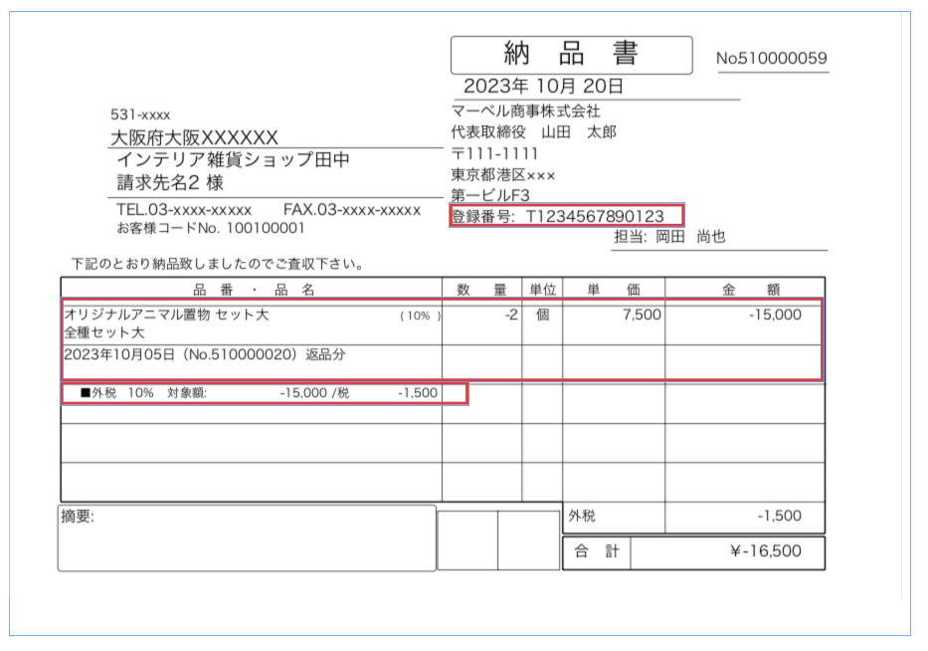Click the FAX.03-xxxx-xxxxx number
928x651 pixels.
[x=352, y=210]
